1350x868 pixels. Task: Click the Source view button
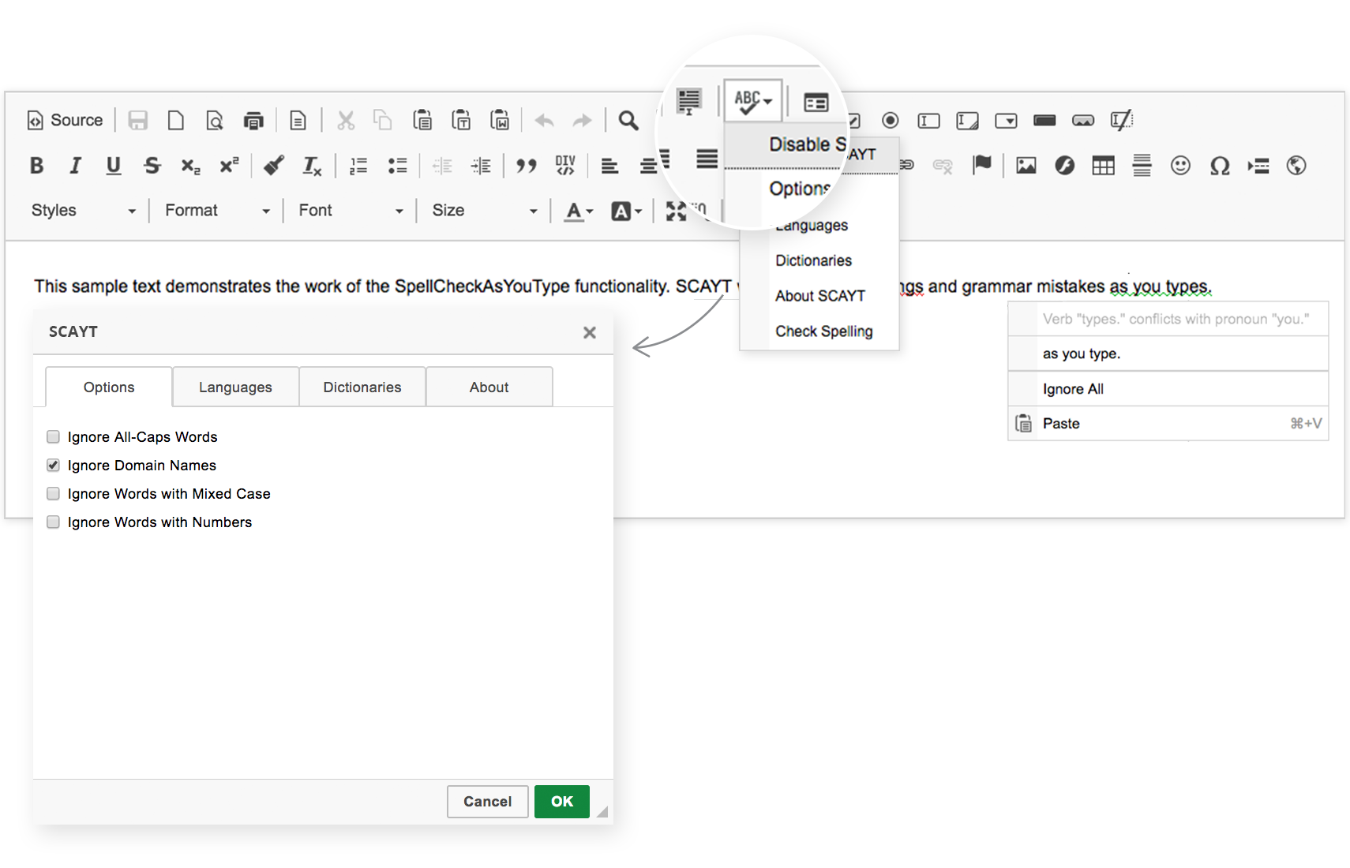[x=66, y=120]
